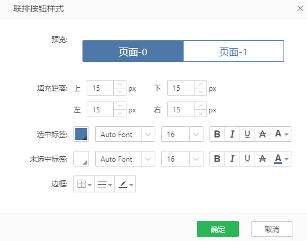Screen dimensions: 307x241
Task: Increase right (右) padding value
Action: coord(200,106)
